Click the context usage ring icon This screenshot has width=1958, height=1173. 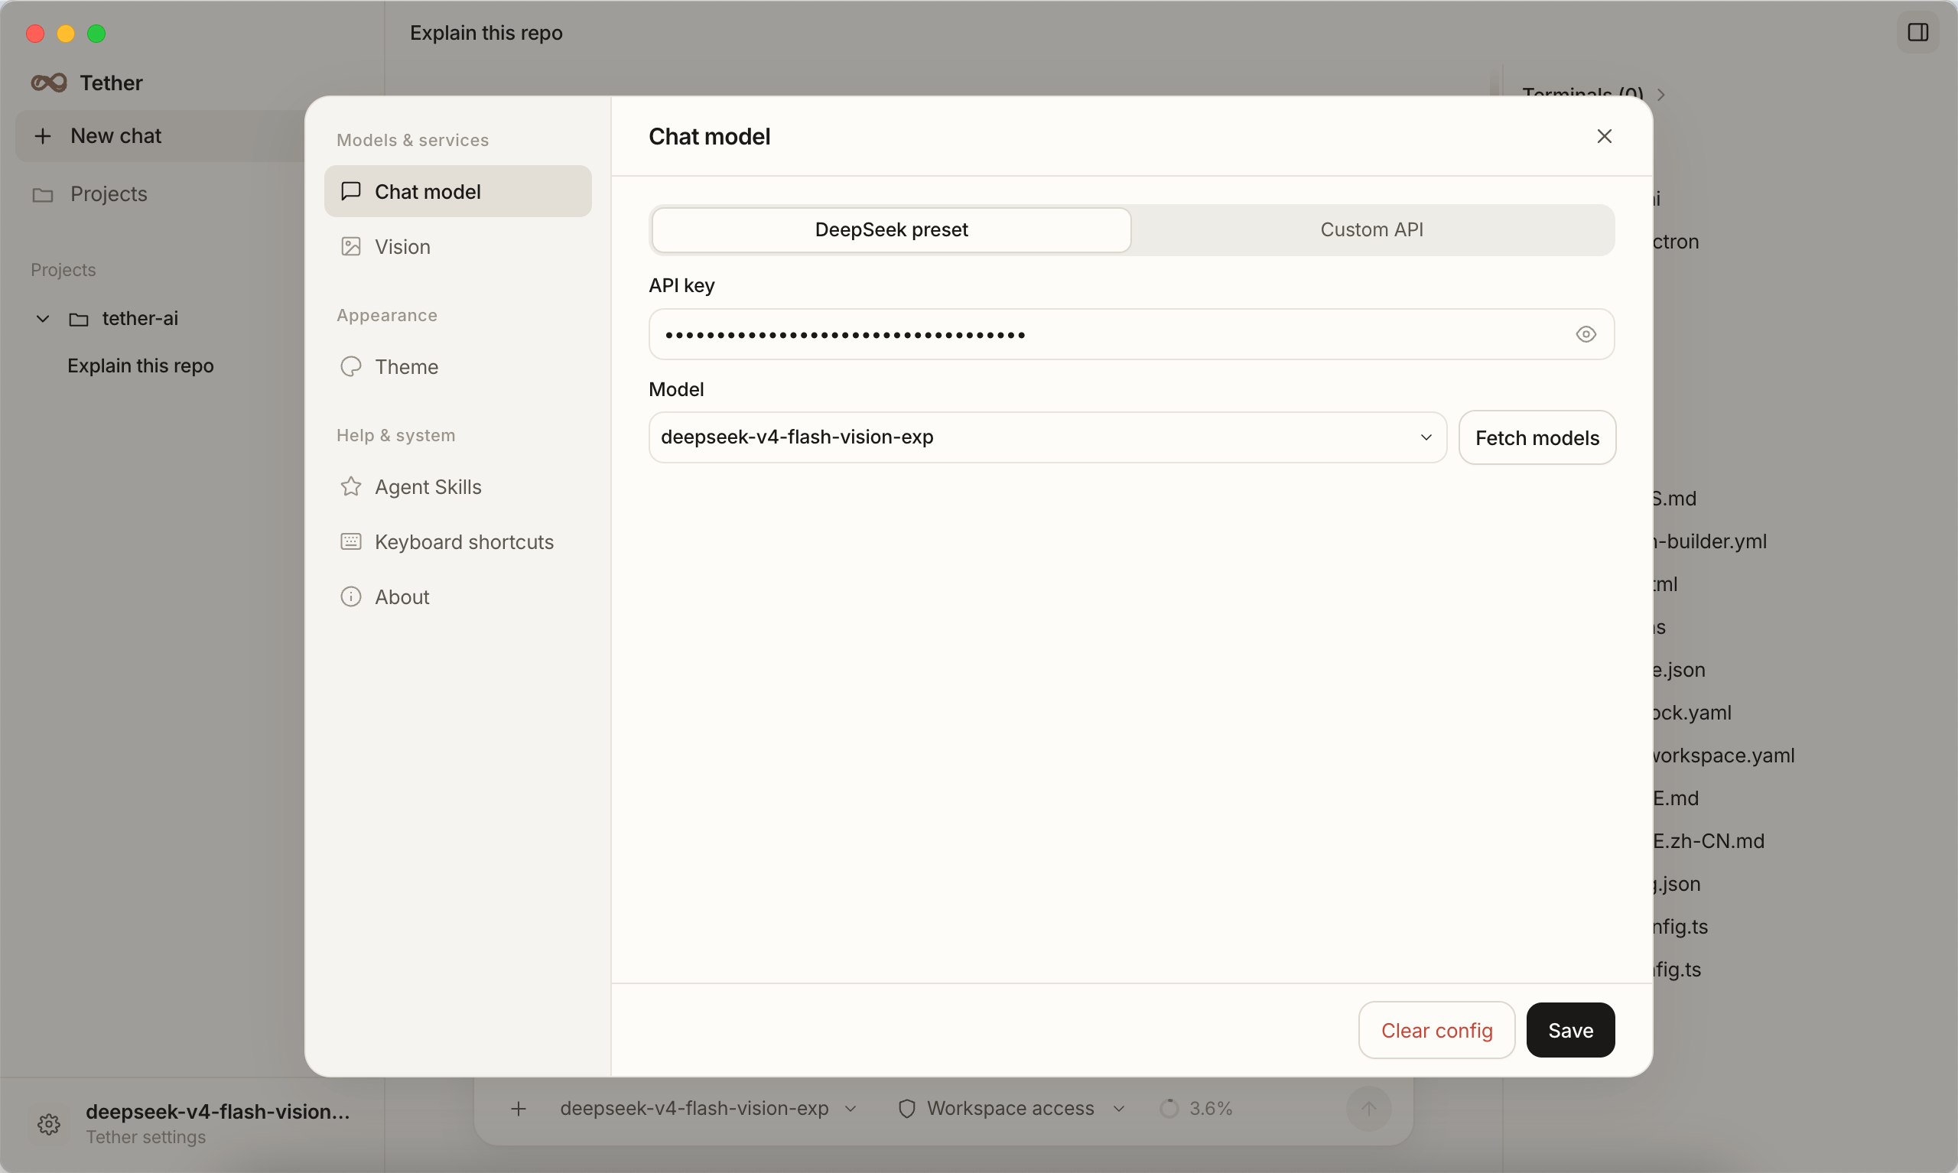(x=1169, y=1109)
